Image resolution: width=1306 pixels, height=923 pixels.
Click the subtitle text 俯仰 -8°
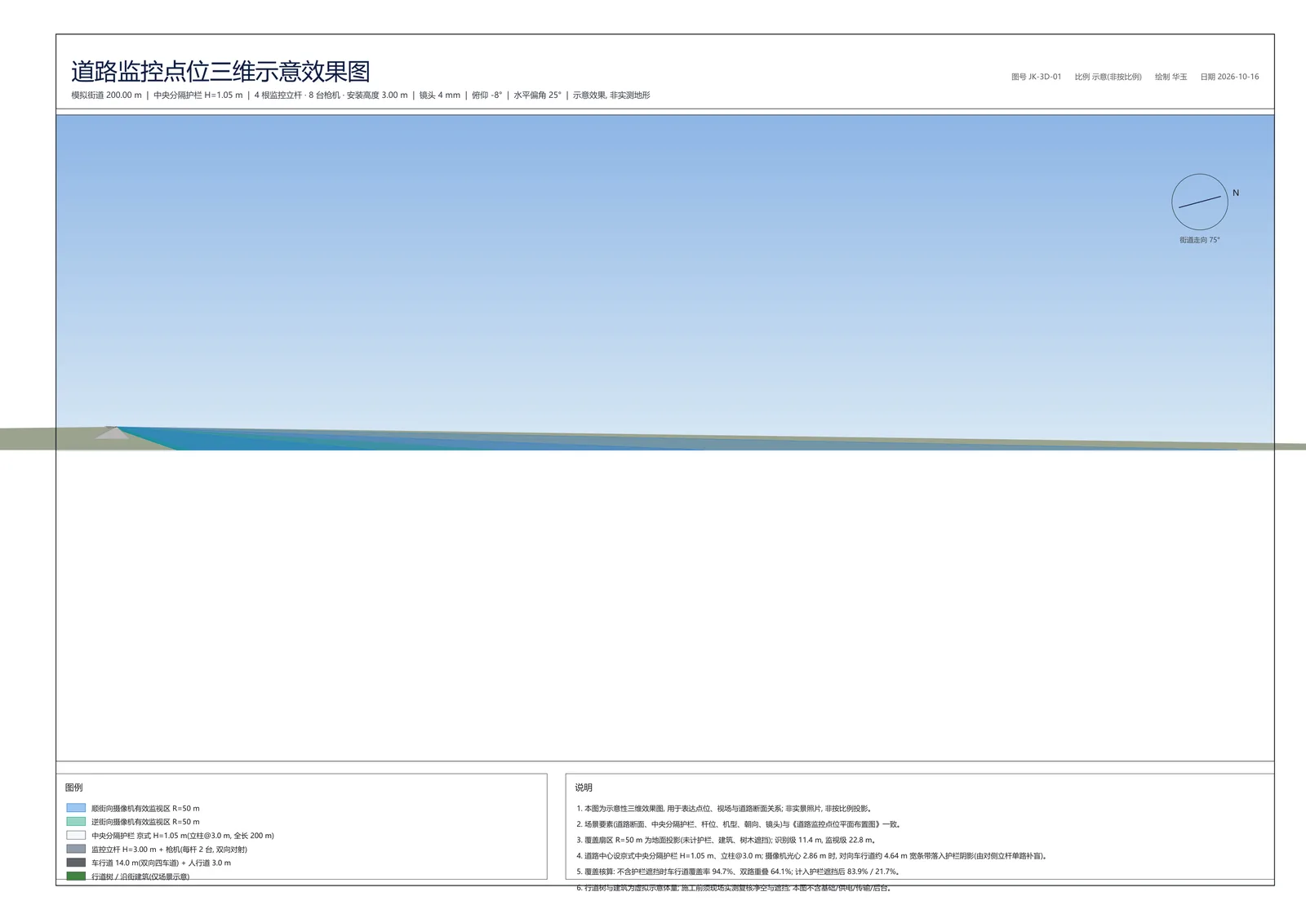pyautogui.click(x=486, y=95)
